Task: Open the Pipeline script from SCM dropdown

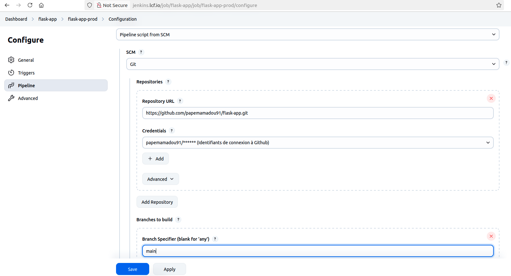Action: point(307,34)
